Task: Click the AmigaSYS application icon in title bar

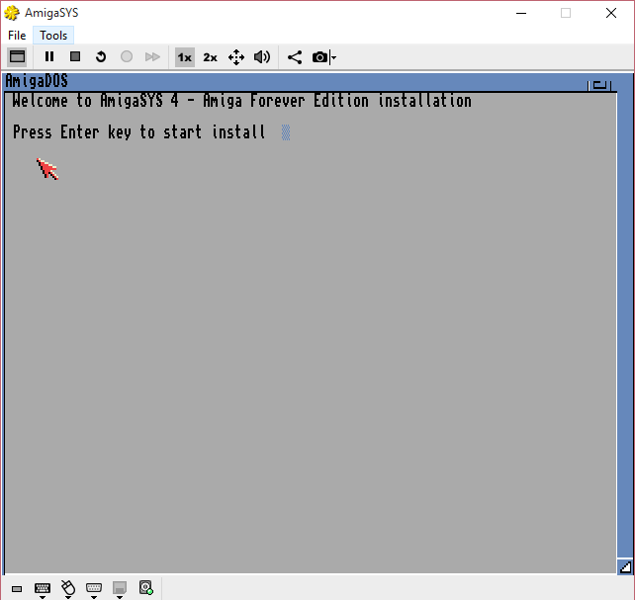Action: [12, 13]
